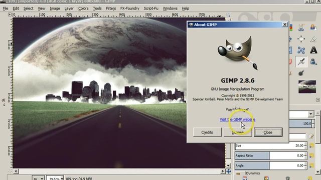Click the edit brush icon in tool options

click(311, 136)
